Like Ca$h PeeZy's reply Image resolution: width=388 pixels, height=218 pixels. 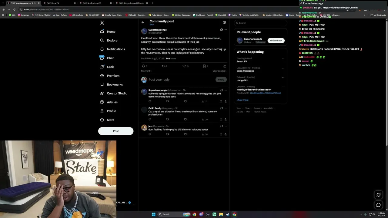186,119
